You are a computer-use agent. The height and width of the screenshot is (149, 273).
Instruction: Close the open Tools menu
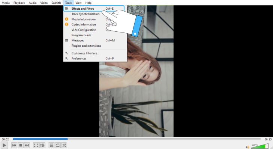tap(68, 3)
